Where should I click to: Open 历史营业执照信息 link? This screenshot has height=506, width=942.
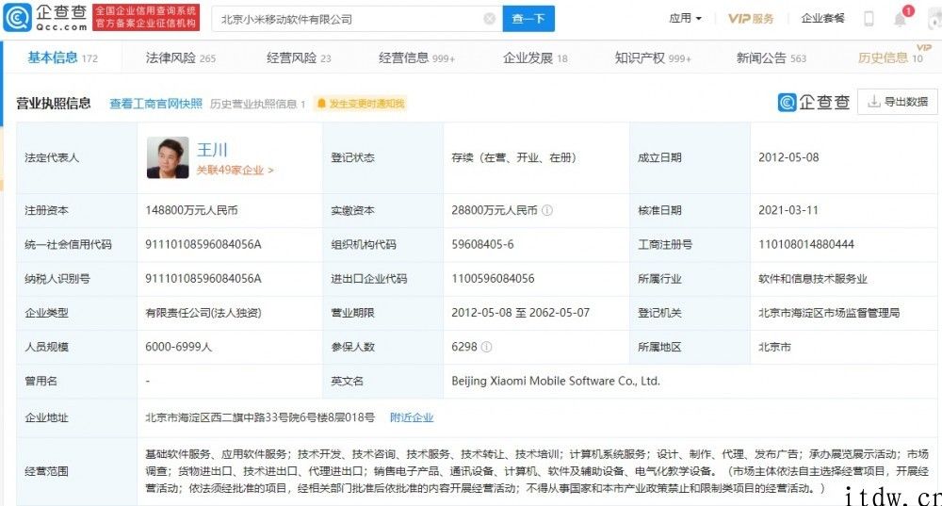258,104
